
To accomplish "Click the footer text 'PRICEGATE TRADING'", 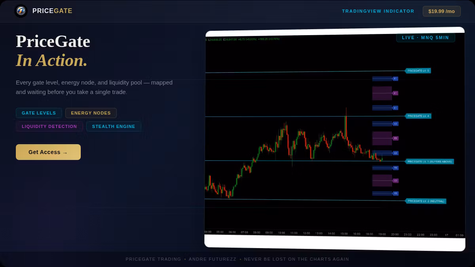I will click(153, 259).
